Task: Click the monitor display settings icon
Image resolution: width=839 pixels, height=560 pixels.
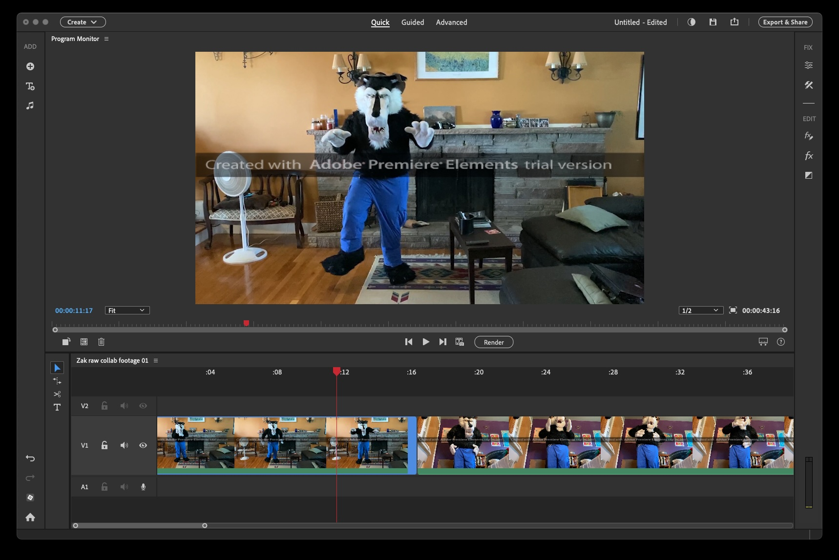Action: click(x=763, y=342)
